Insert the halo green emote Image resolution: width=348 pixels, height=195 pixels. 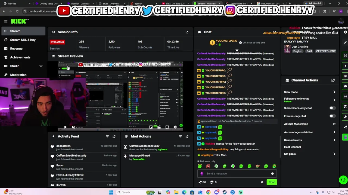200,166
